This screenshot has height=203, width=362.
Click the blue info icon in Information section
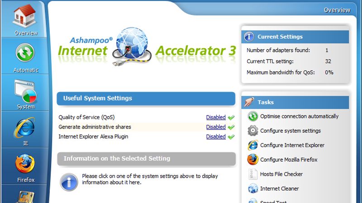pyautogui.click(x=69, y=182)
